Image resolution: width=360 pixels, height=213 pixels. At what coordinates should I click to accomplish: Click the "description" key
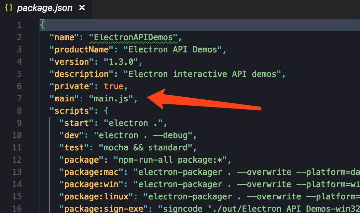(x=82, y=74)
